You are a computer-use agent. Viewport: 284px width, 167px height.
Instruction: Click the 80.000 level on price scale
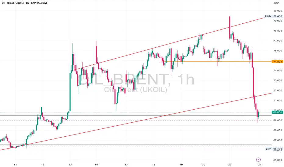(x=278, y=11)
